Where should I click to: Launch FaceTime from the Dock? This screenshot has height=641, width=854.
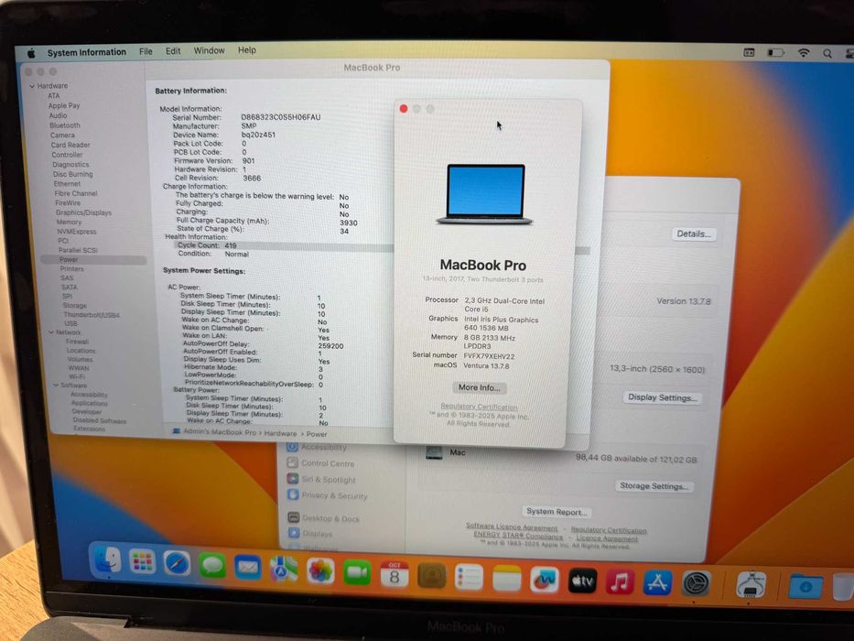tap(357, 573)
